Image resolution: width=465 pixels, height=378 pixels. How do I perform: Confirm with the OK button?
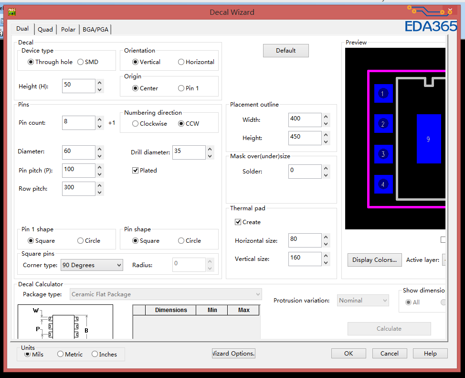[x=349, y=353]
